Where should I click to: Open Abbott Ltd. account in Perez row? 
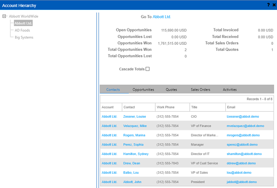tap(110, 145)
